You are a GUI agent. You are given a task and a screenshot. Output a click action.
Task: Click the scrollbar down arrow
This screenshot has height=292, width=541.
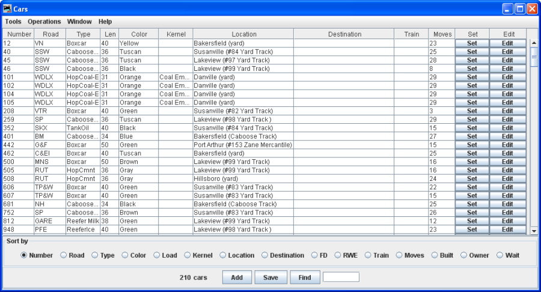(x=533, y=231)
